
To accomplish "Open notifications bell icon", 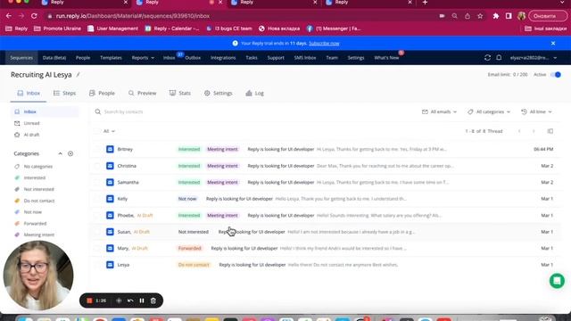I will (499, 57).
